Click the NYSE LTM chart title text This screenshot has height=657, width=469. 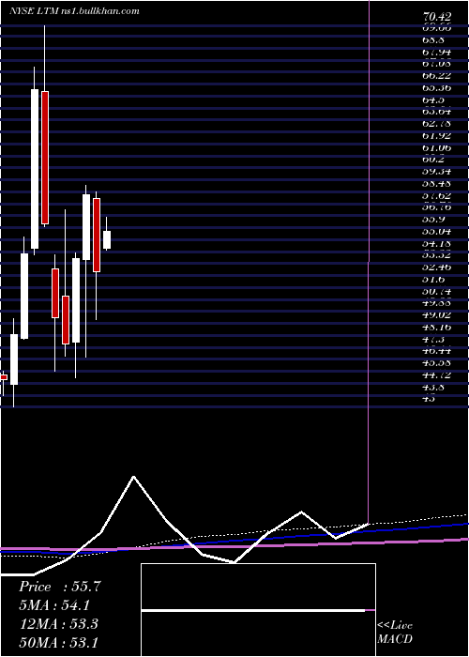[74, 11]
